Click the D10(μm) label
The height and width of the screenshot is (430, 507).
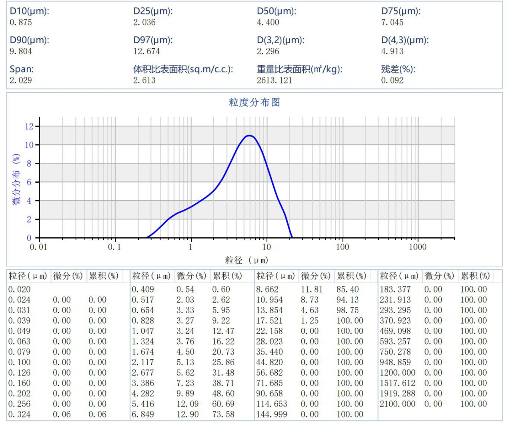[x=29, y=11]
